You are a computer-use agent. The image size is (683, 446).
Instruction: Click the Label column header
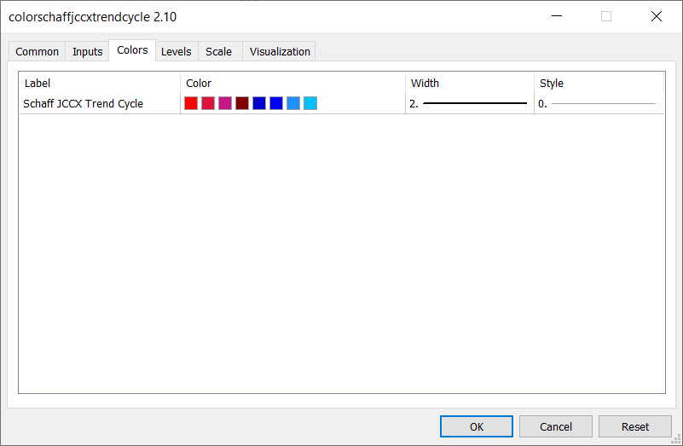[99, 83]
